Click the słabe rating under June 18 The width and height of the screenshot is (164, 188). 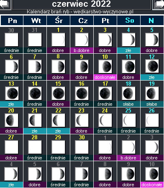pyautogui.click(x=128, y=104)
